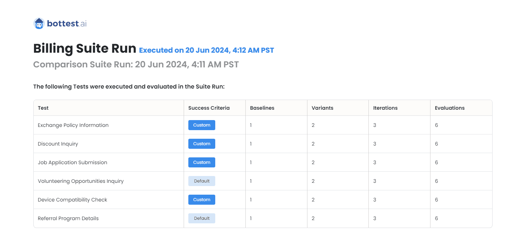
Task: Click the Evaluations column header
Action: coord(449,108)
